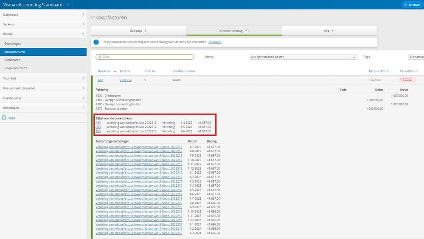Expand the Verkoop menu chevron

[x=83, y=24]
